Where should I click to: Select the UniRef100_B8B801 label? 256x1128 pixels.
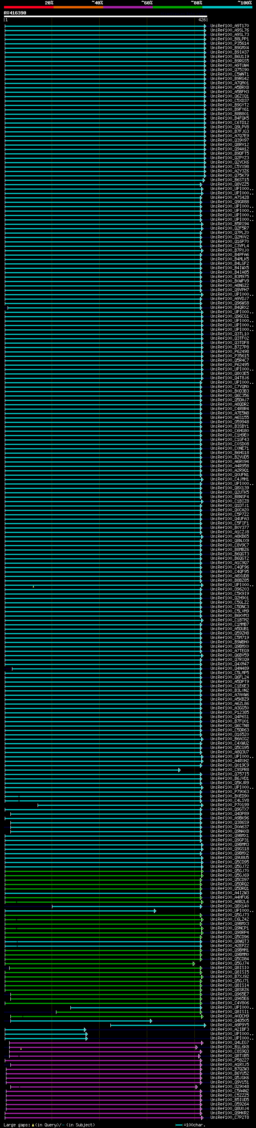(229, 114)
